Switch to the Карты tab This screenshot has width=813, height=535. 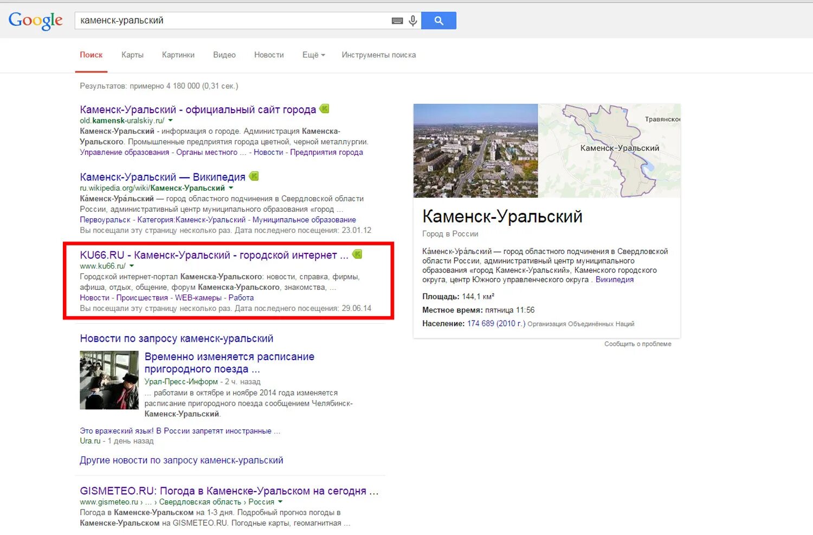tap(132, 55)
